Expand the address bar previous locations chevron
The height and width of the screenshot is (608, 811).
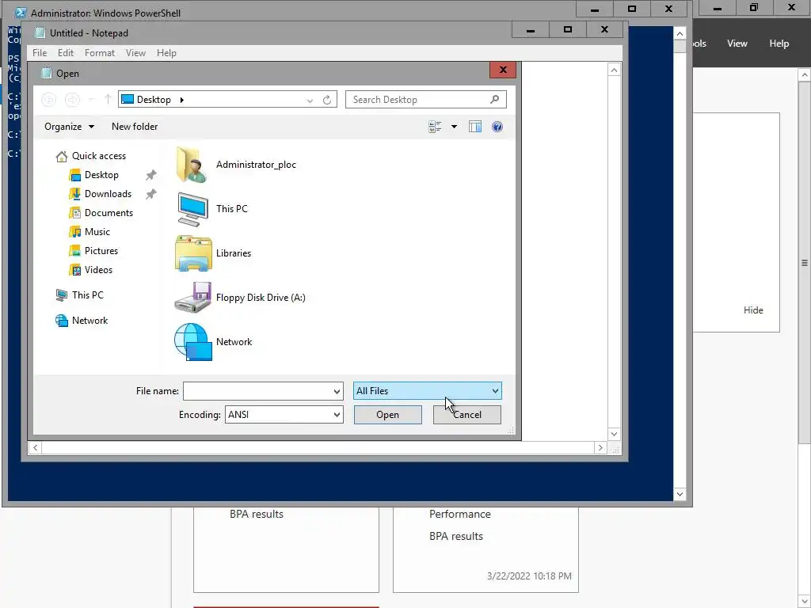pyautogui.click(x=310, y=101)
